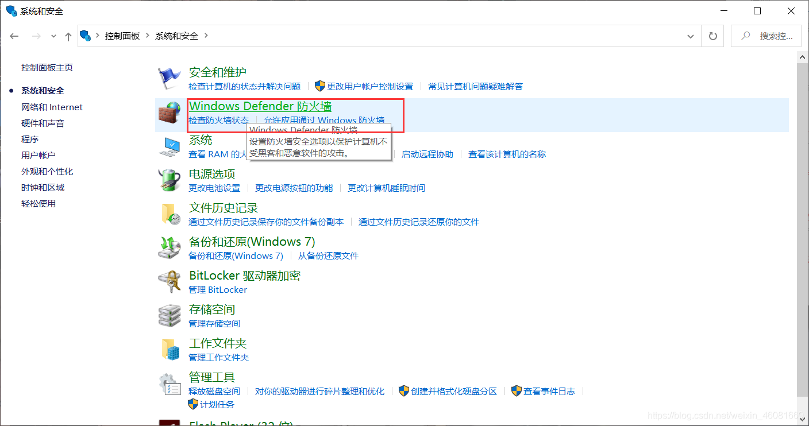Screen dimensions: 809x426
Task: Click 管理存储空间 link
Action: pos(214,323)
